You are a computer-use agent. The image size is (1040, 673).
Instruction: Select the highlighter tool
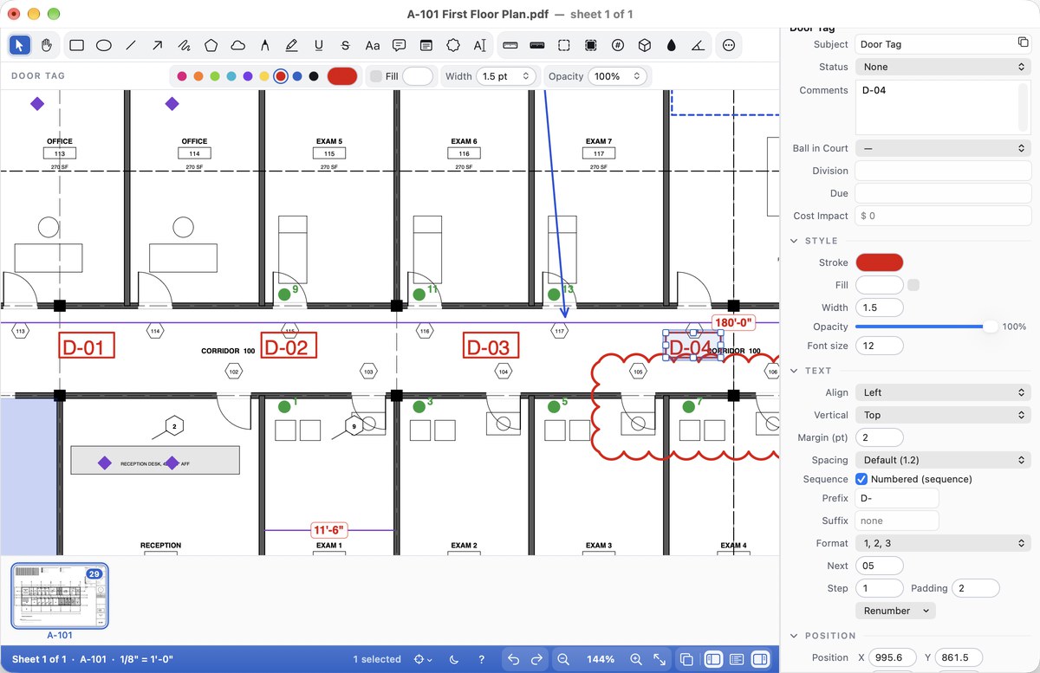pos(291,45)
